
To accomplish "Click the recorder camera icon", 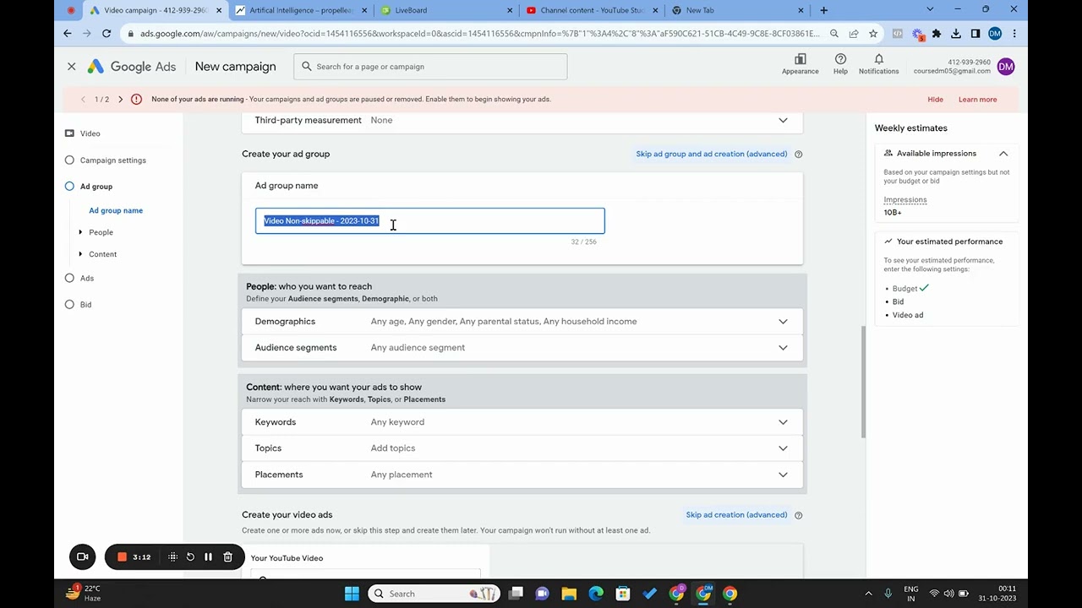I will click(x=83, y=557).
